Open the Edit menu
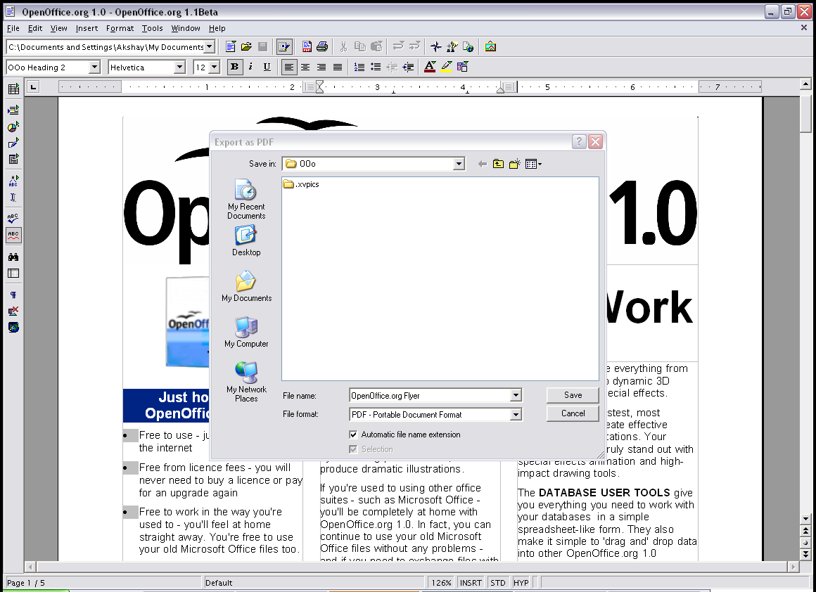The width and height of the screenshot is (816, 592). (35, 28)
